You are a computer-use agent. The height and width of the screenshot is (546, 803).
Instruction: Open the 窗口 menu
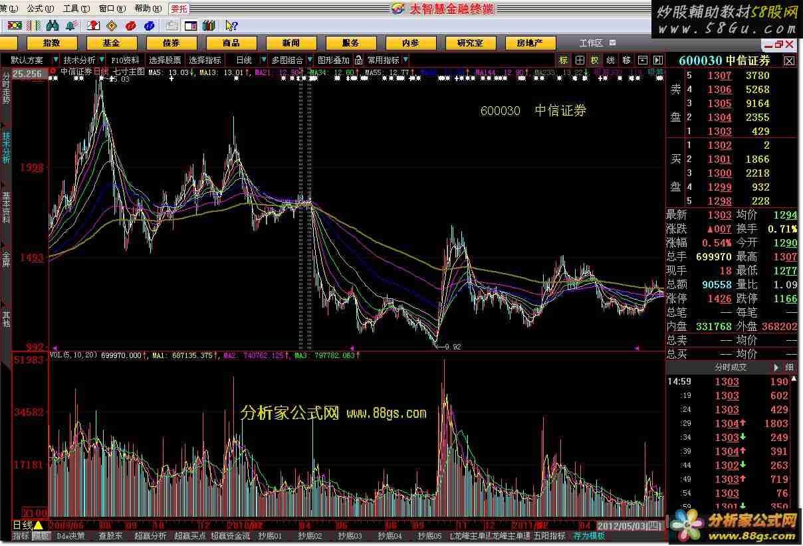(x=111, y=9)
